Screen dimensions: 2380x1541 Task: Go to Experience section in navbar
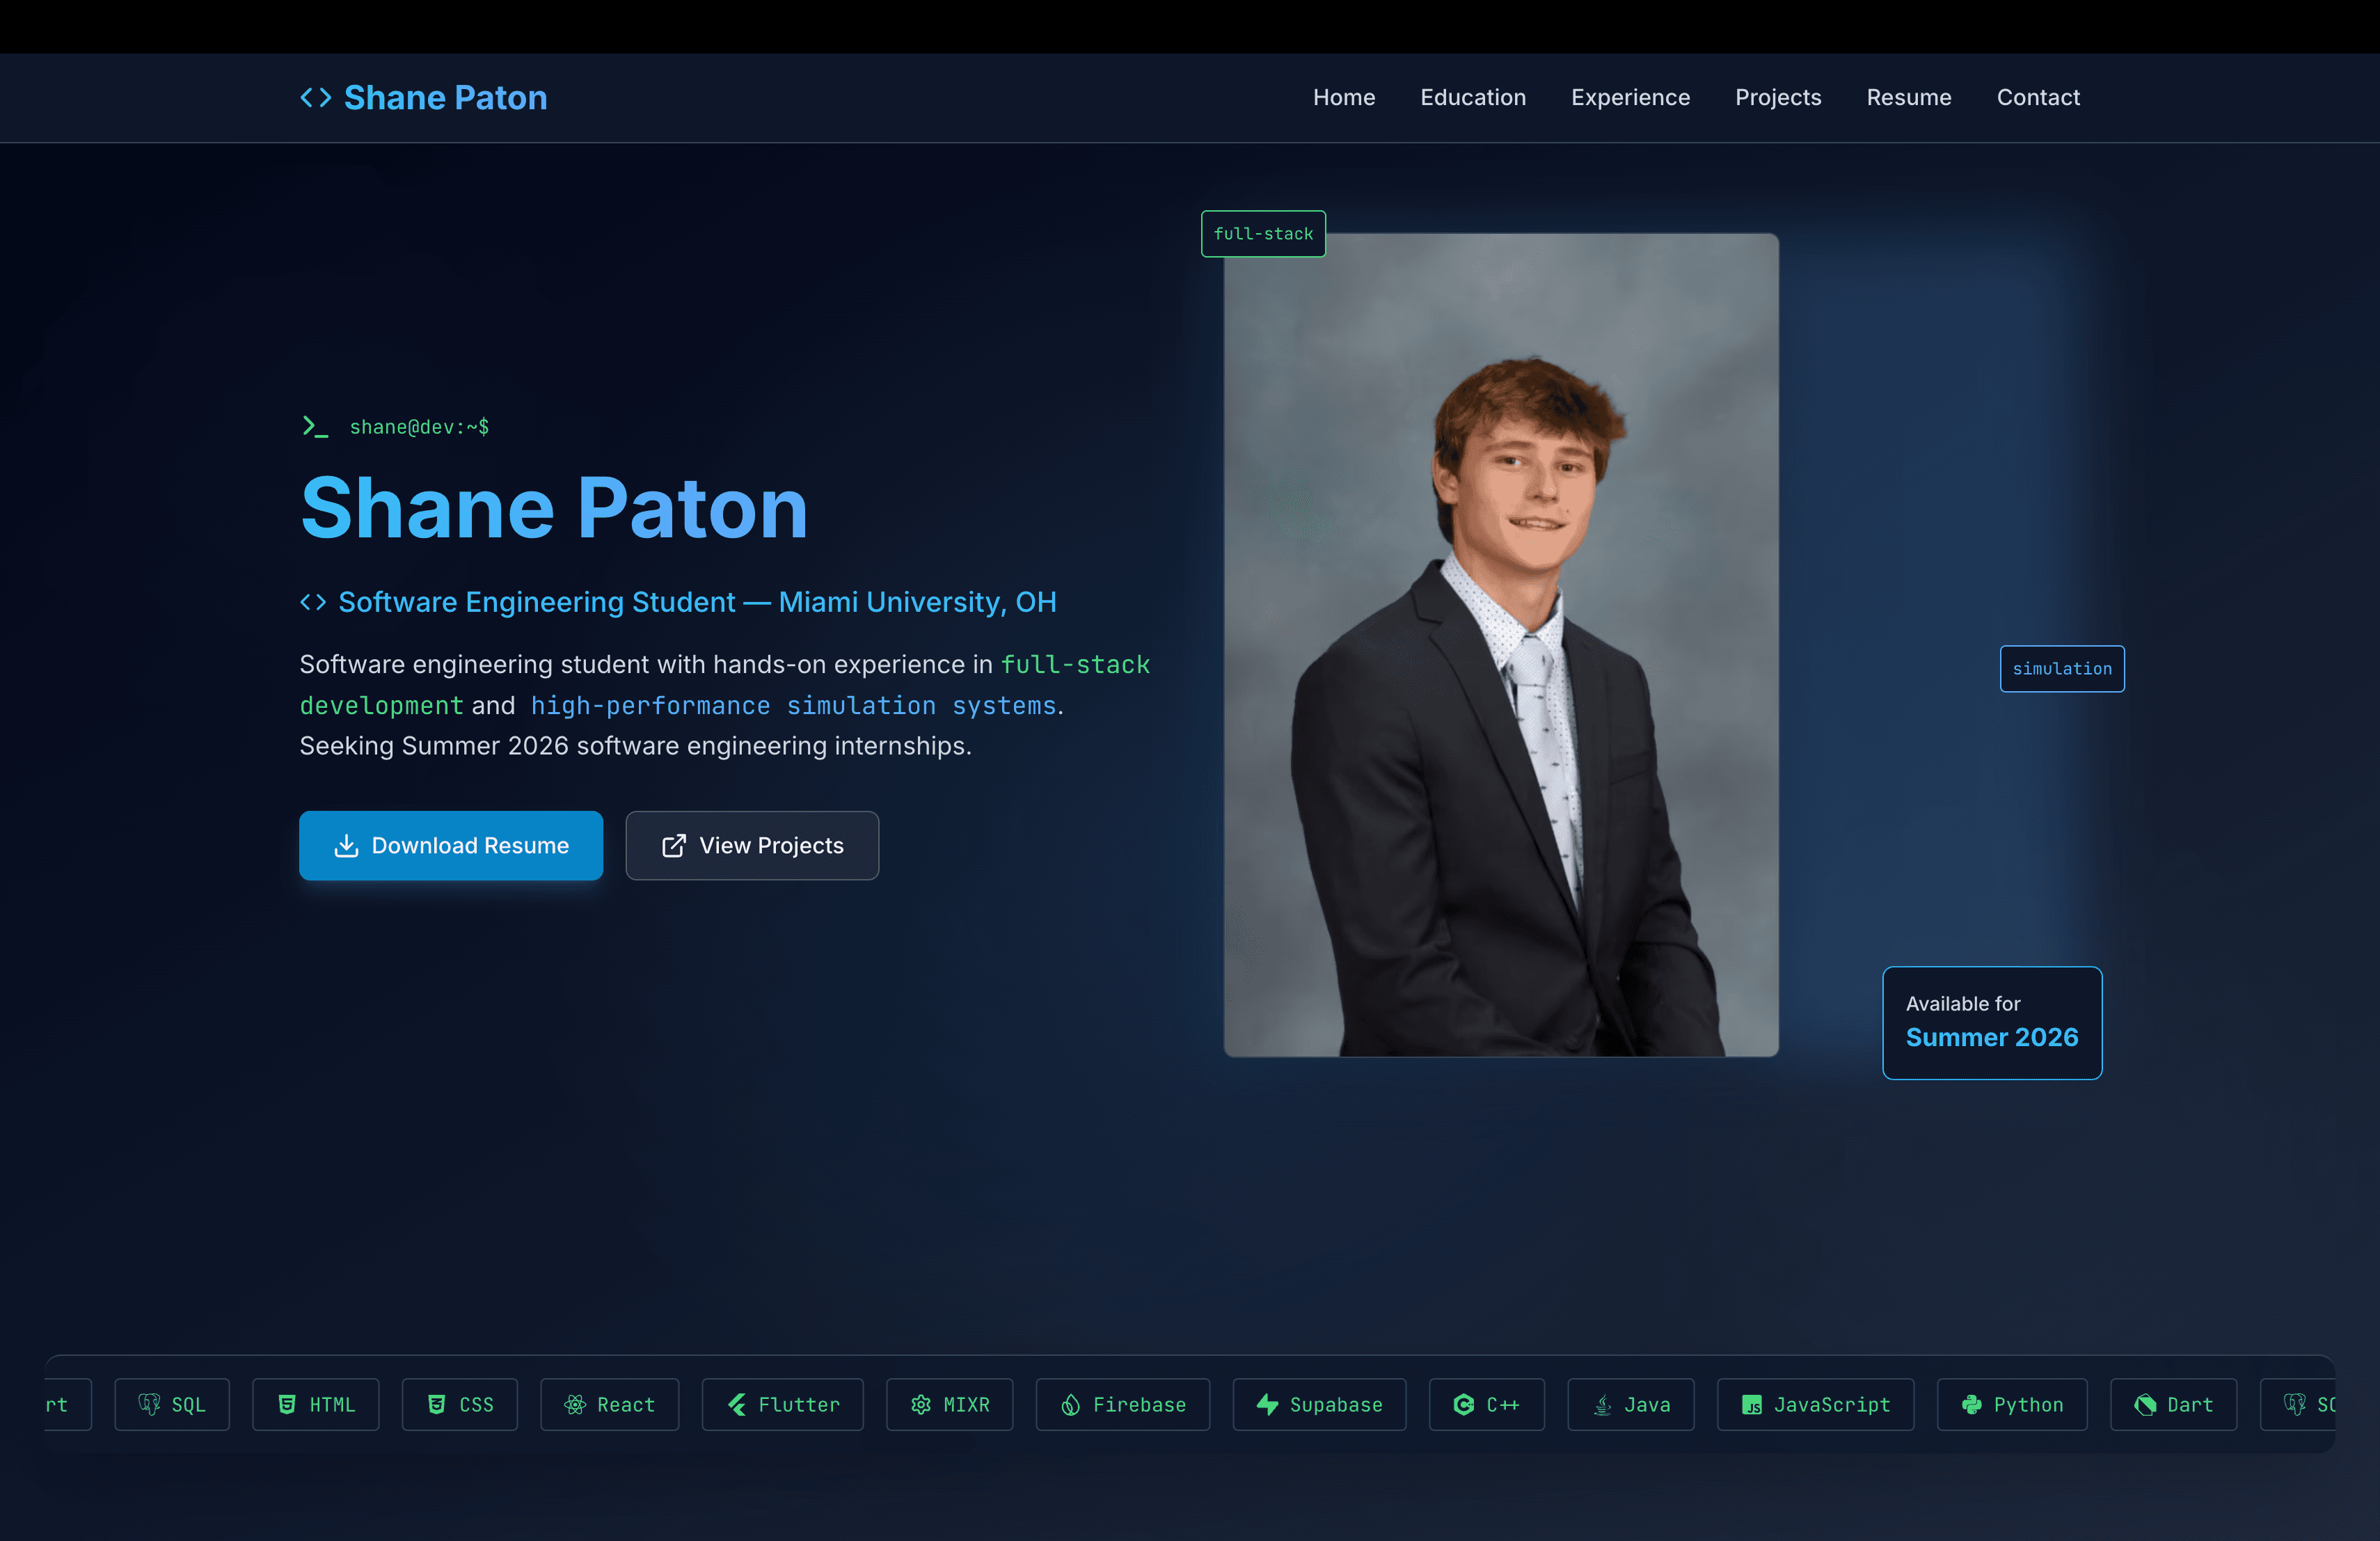click(1630, 97)
